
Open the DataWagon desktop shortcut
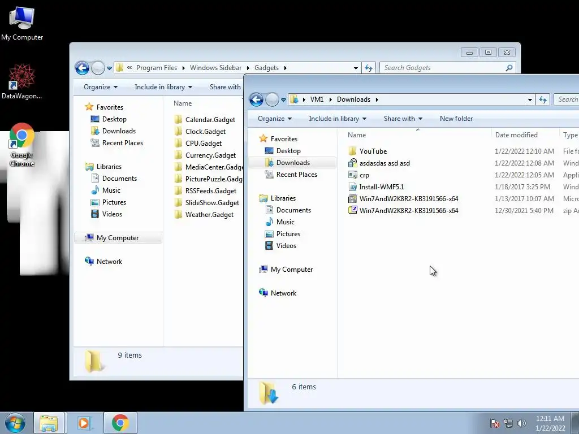pos(21,81)
